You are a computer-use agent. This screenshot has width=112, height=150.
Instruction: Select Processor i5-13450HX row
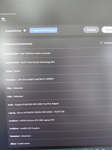(58, 79)
